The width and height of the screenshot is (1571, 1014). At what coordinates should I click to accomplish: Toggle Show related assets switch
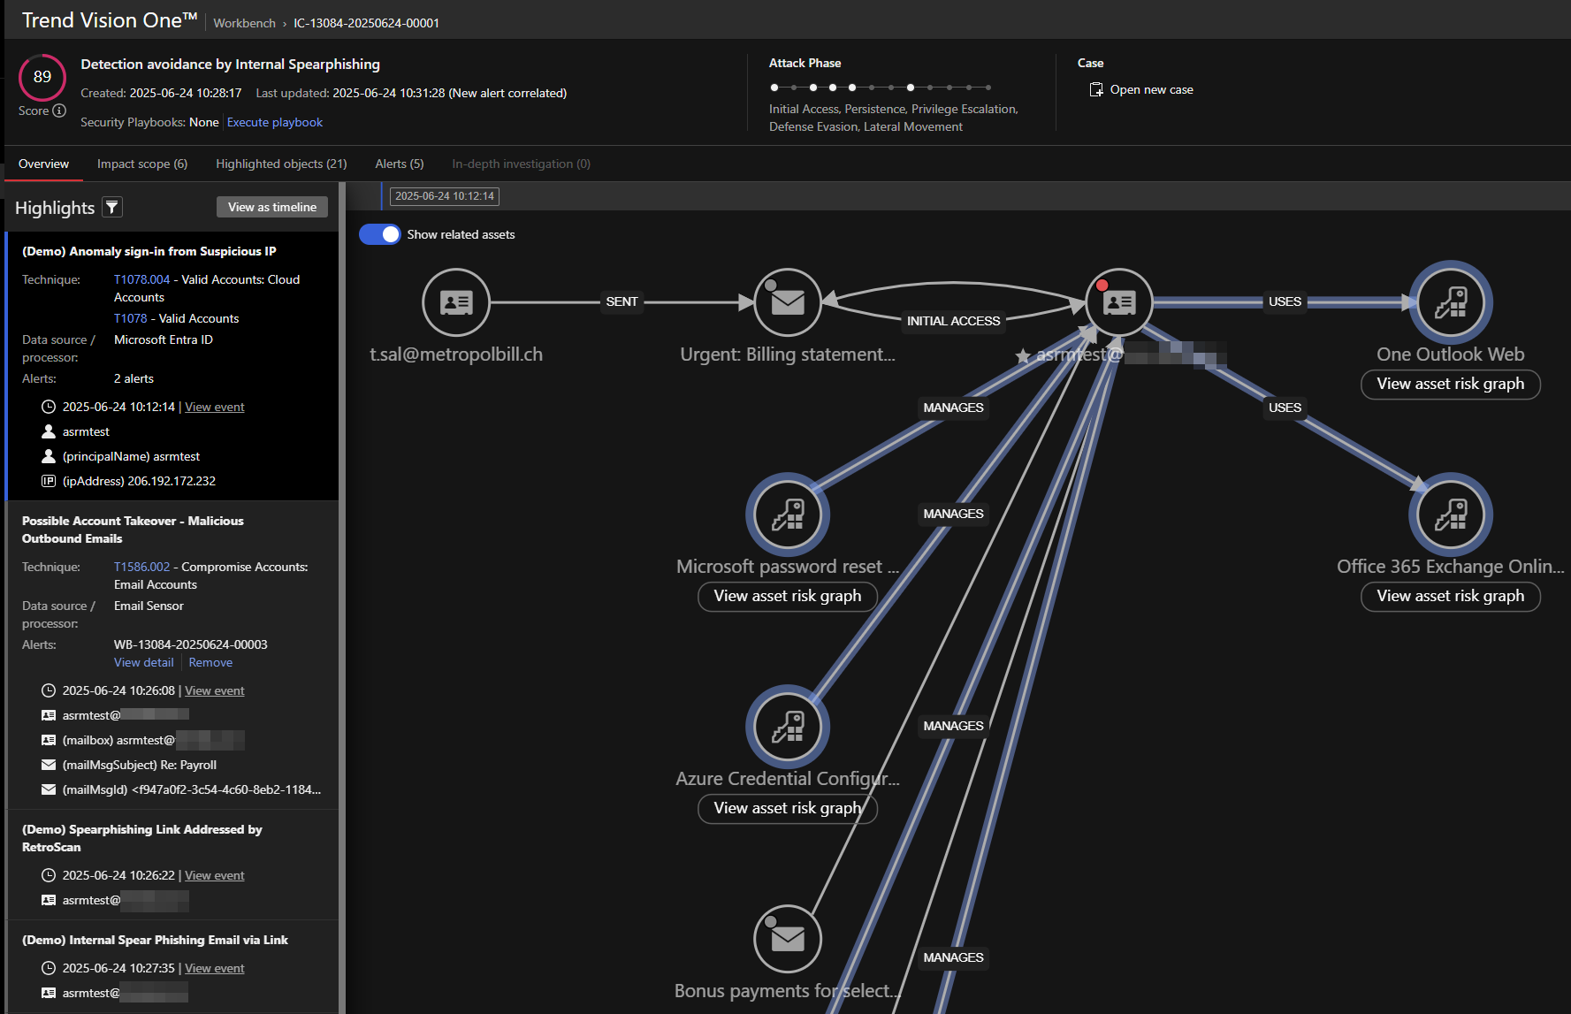tap(380, 234)
